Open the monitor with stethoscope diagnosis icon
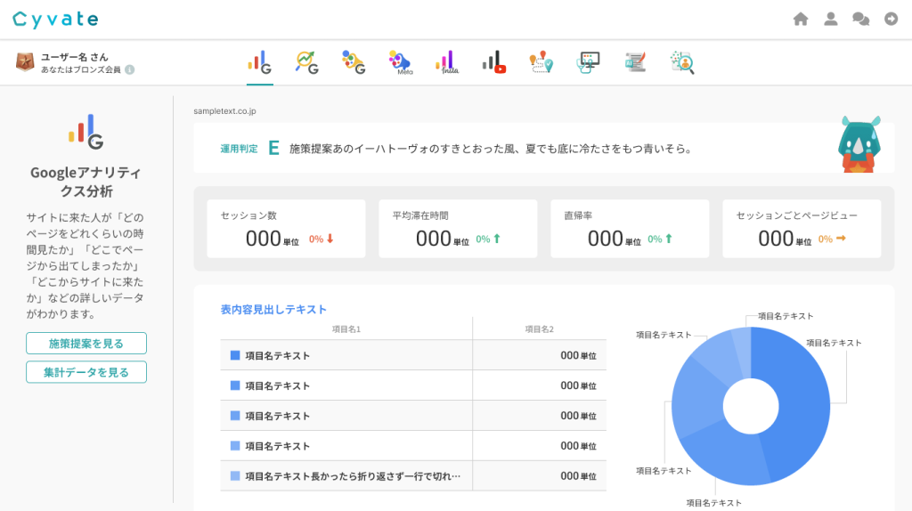This screenshot has width=912, height=511. [x=589, y=61]
